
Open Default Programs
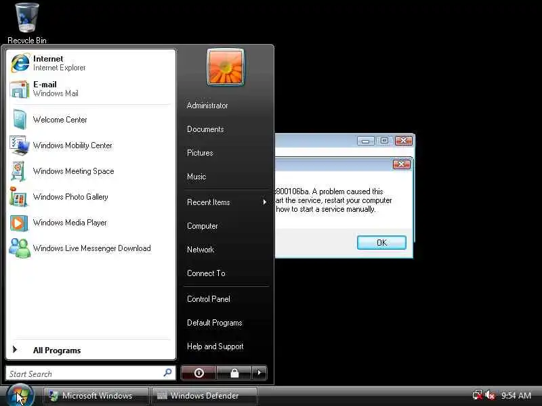pyautogui.click(x=215, y=323)
